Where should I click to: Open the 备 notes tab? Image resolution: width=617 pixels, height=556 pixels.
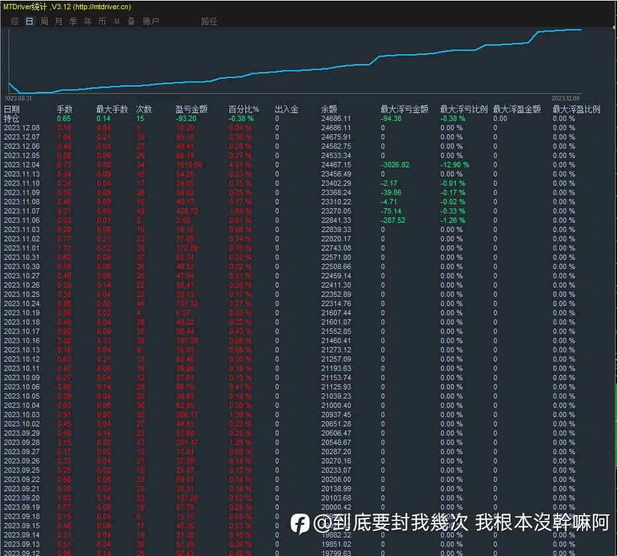coord(131,21)
